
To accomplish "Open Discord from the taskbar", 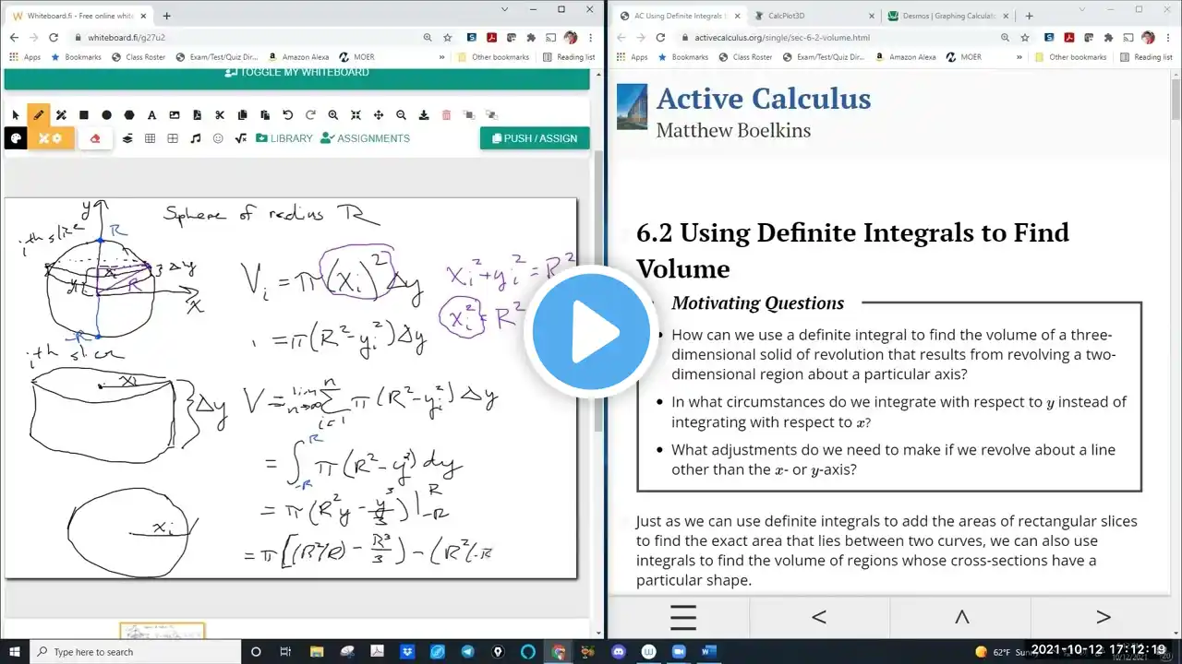I will (619, 651).
